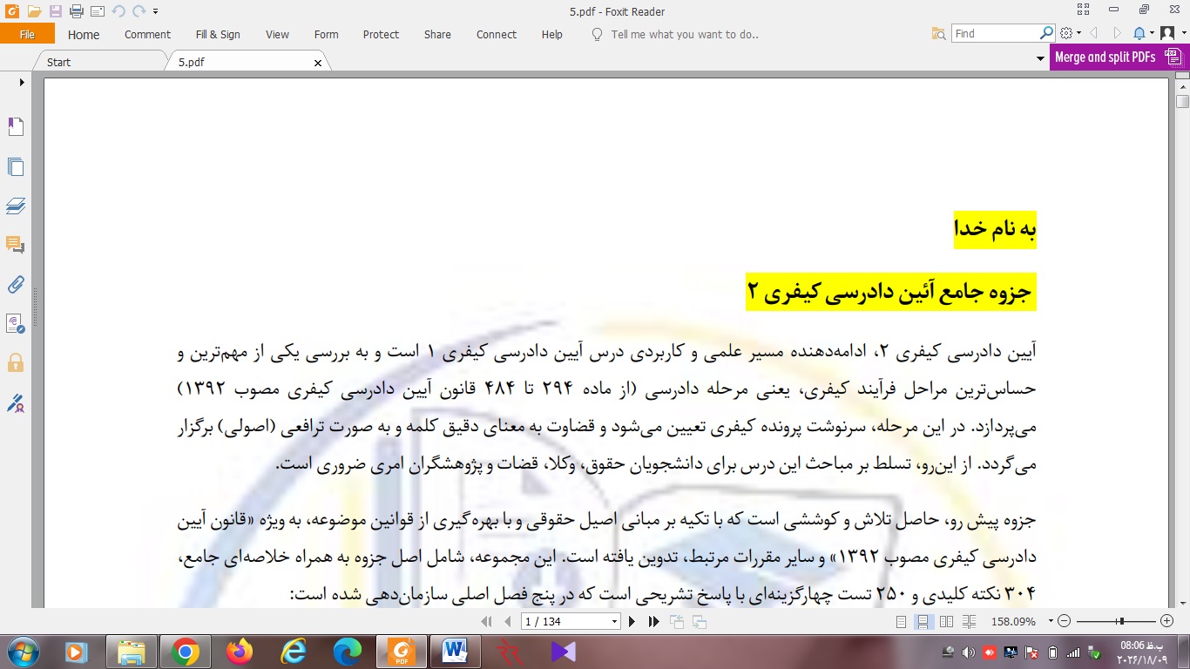Click the Print icon in quick access toolbar
1190x669 pixels.
pos(76,11)
